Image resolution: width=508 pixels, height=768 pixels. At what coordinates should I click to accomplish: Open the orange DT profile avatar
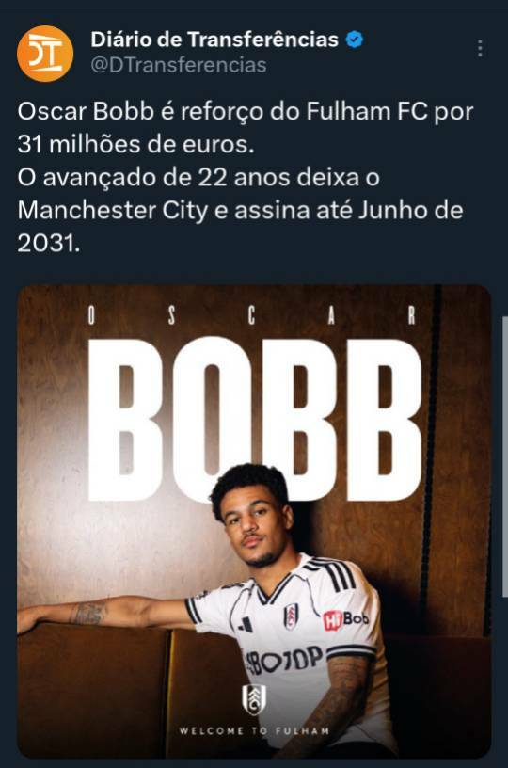coord(45,54)
